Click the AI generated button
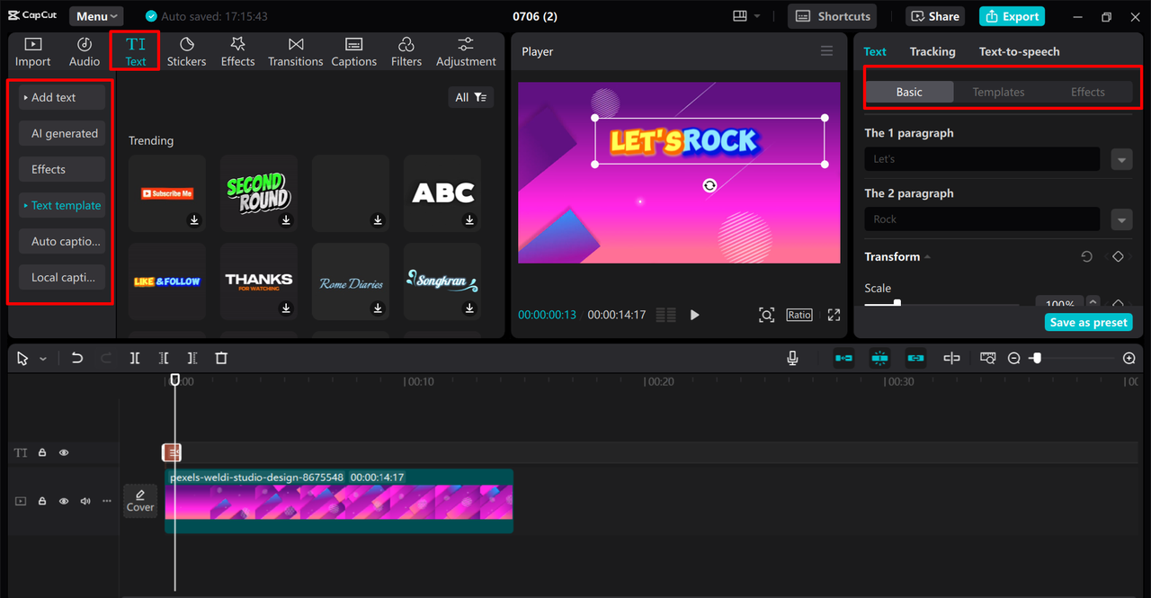Image resolution: width=1151 pixels, height=598 pixels. click(62, 133)
